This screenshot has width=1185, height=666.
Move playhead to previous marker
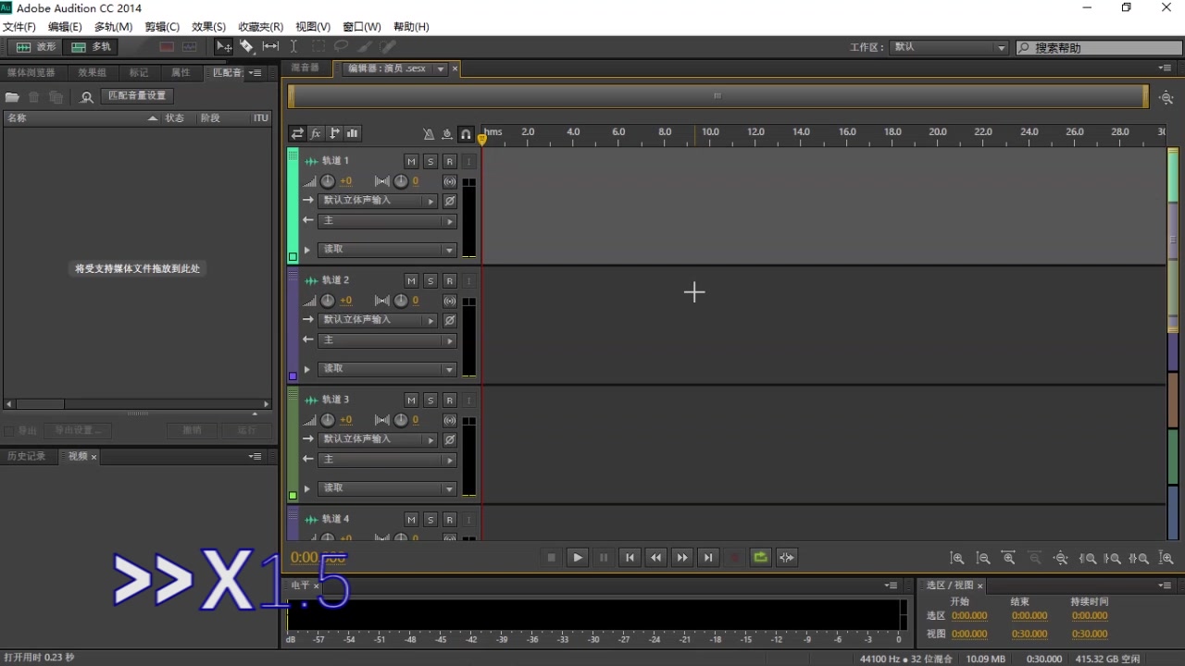pos(630,557)
